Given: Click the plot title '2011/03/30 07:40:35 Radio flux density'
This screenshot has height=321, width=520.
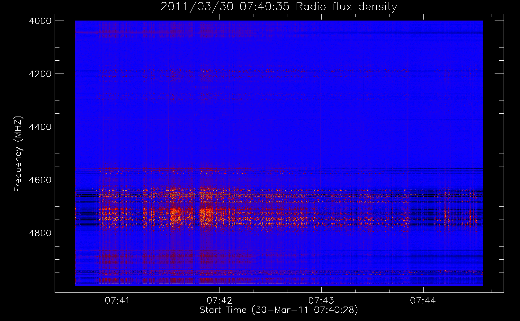Looking at the screenshot, I should click(279, 7).
